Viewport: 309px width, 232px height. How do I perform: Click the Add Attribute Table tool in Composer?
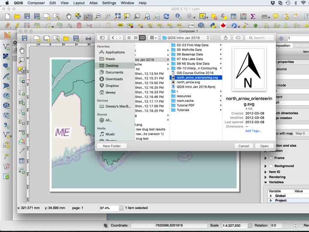tap(22, 161)
